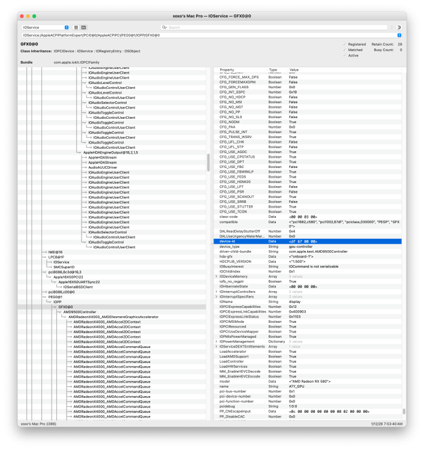Collapse the LPCB@1F tree node
424x450 pixels.
(45, 257)
